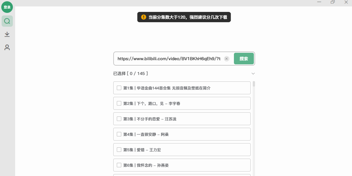This screenshot has width=352, height=176.
Task: Minimize the application window
Action: click(319, 2)
